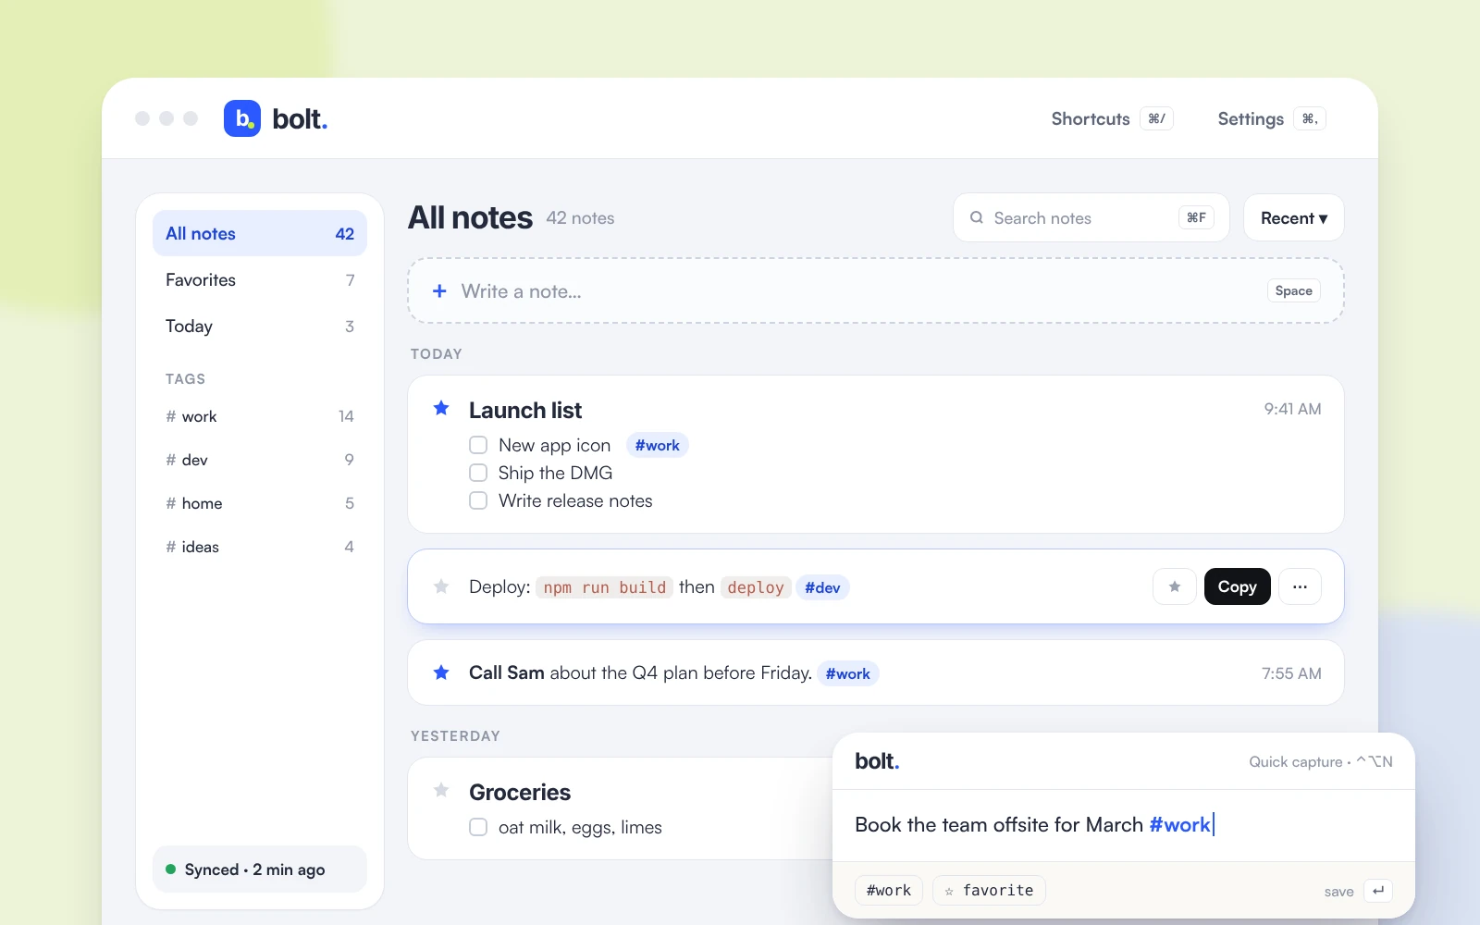Click the npm run build code snippet
The width and height of the screenshot is (1480, 925).
[605, 587]
